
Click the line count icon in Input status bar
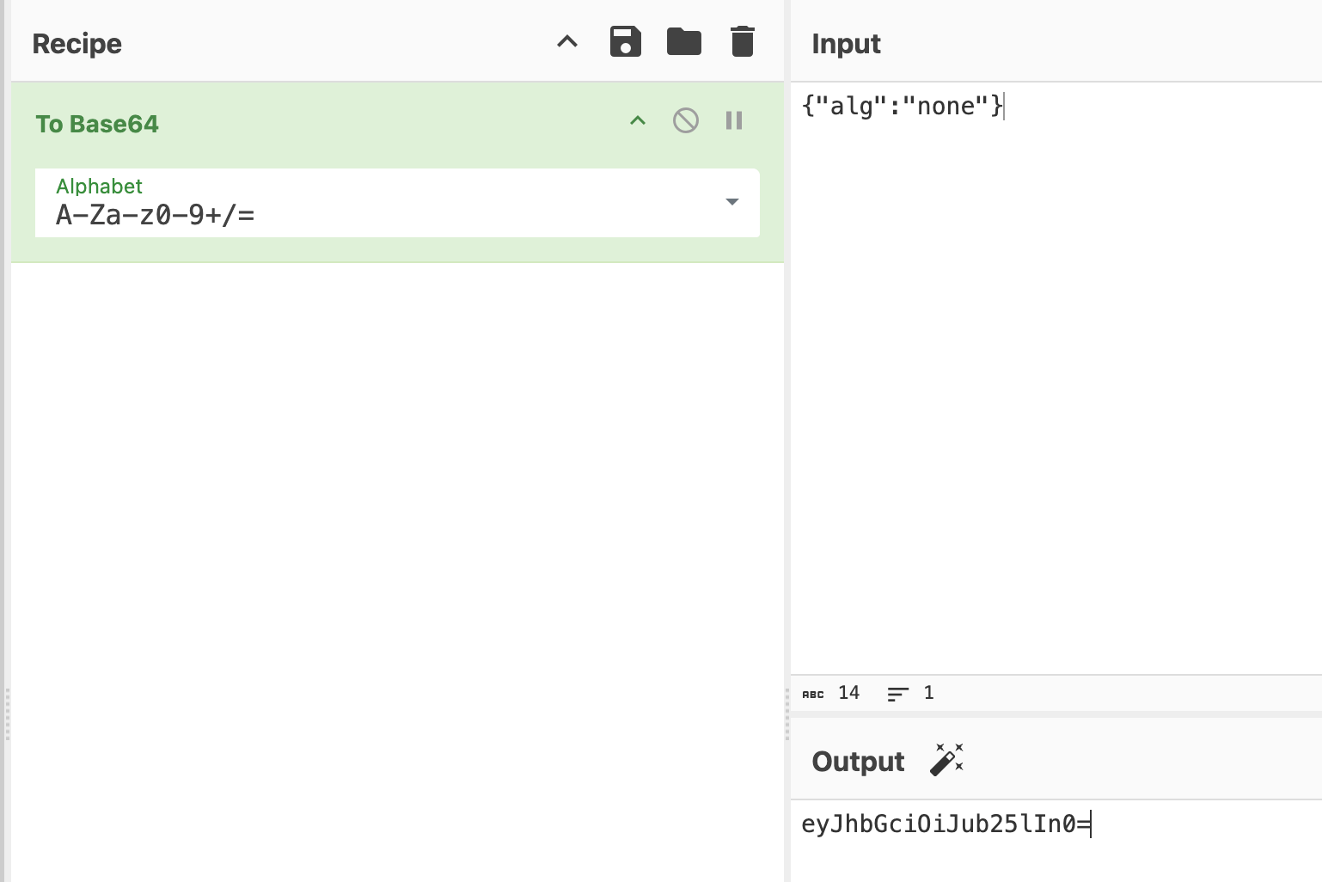(x=897, y=694)
